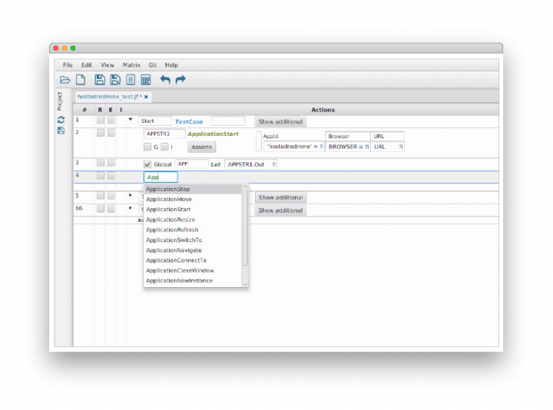Select ApplicationSwitchTo from suggestions
553x410 pixels.
pyautogui.click(x=193, y=240)
